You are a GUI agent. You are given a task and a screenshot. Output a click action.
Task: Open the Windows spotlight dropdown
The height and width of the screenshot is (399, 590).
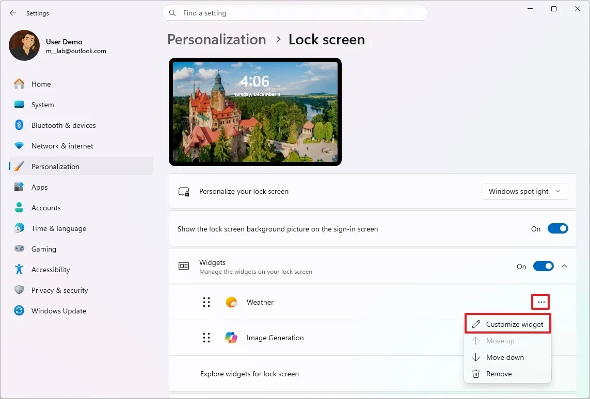pyautogui.click(x=524, y=191)
